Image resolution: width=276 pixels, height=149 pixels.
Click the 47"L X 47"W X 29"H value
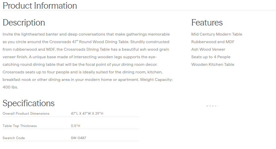(x=87, y=114)
